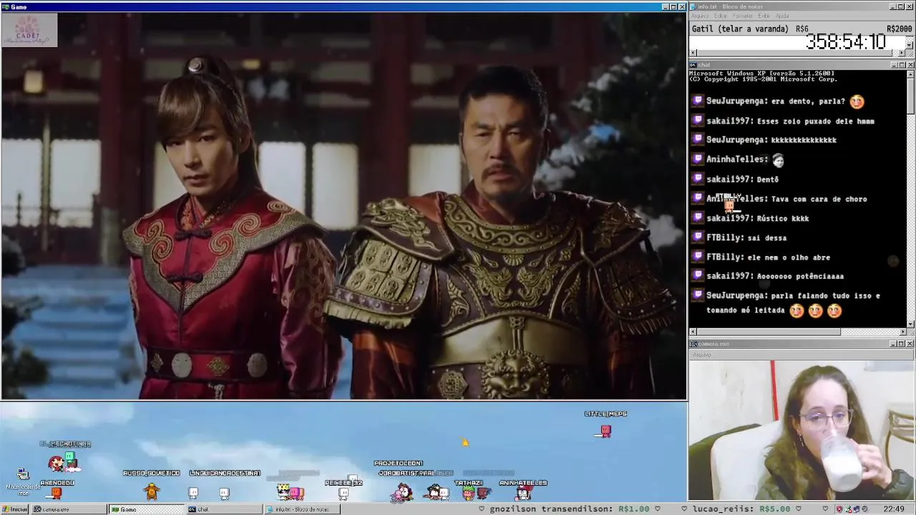916x515 pixels.
Task: Open Ajuda menu in Bloco de notas
Action: click(x=782, y=16)
